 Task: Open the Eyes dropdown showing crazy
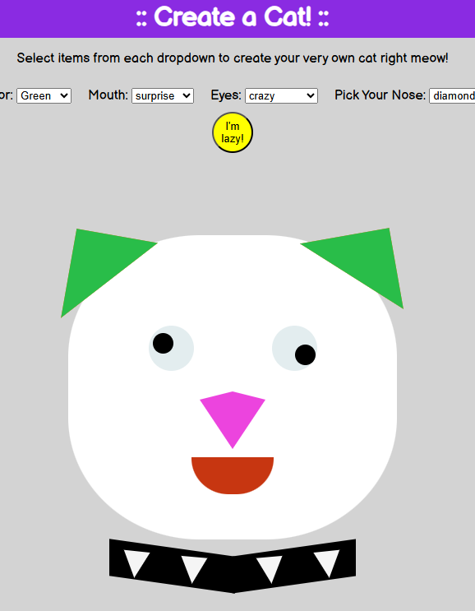pyautogui.click(x=281, y=96)
